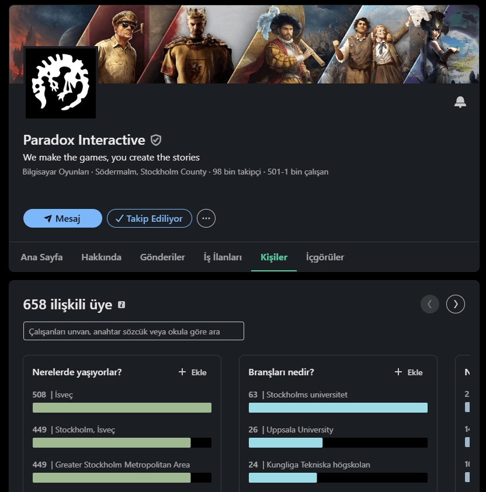486x492 pixels.
Task: Click the verified shield badge next to Paradox Interactive
Action: [x=156, y=140]
